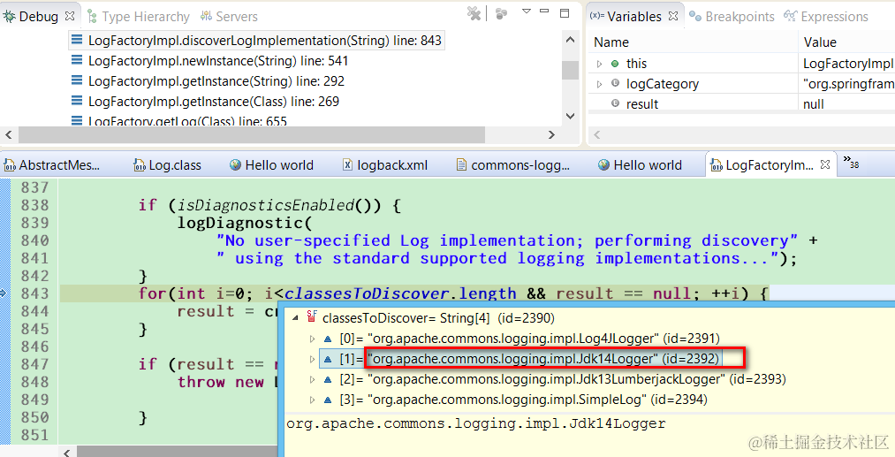Screen dimensions: 895x457
Task: Click the stack frame icon beside getInstance(Class)
Action: pyautogui.click(x=77, y=101)
